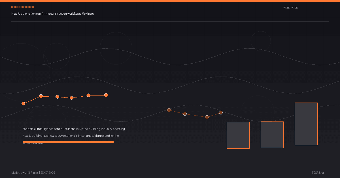Click the headline about AI automation in construction
This screenshot has width=340, height=178.
coord(53,14)
